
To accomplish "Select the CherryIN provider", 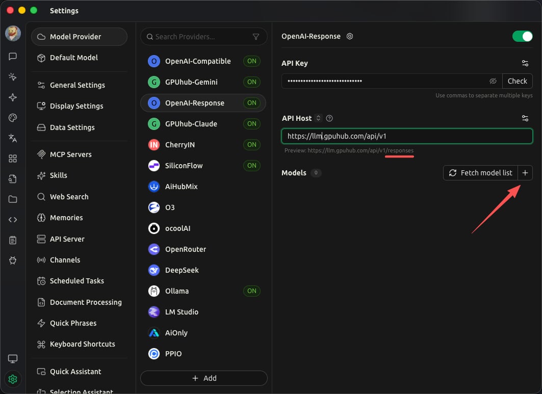I will [x=203, y=145].
